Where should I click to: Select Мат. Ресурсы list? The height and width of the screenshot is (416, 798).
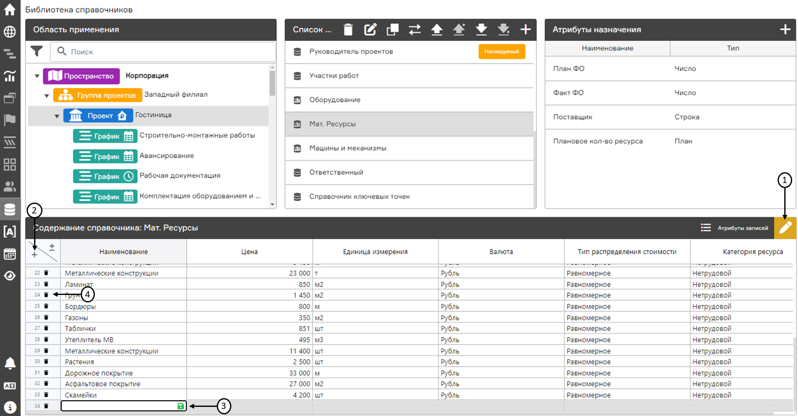(409, 124)
